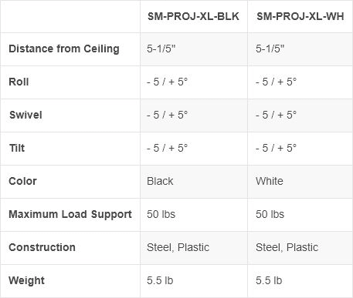Screen dimensions: 353x298
Task: Select the Distance from Ceiling row label
Action: coord(64,49)
